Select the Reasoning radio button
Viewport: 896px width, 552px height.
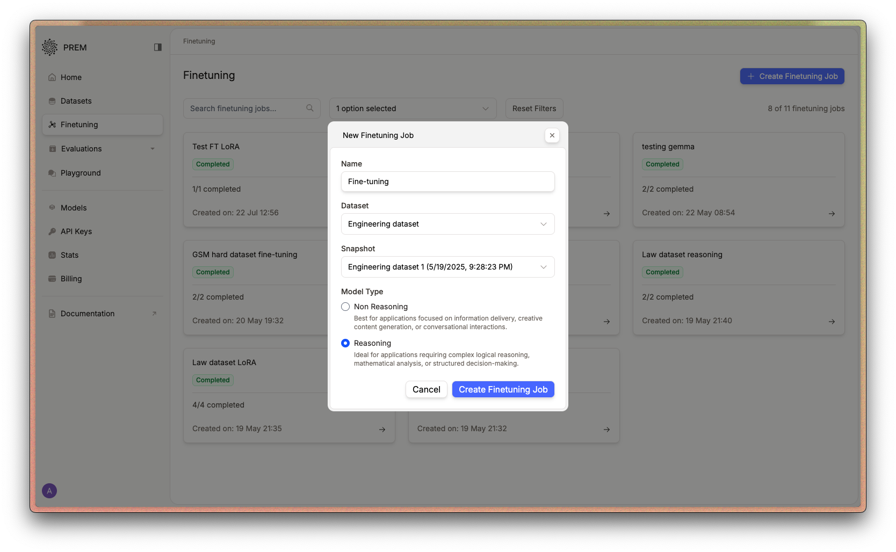[345, 343]
